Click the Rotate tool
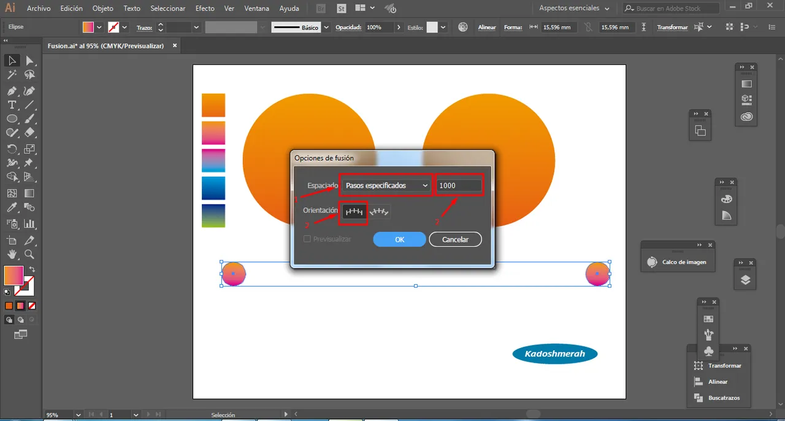Screen dimensions: 785x421 coord(12,149)
